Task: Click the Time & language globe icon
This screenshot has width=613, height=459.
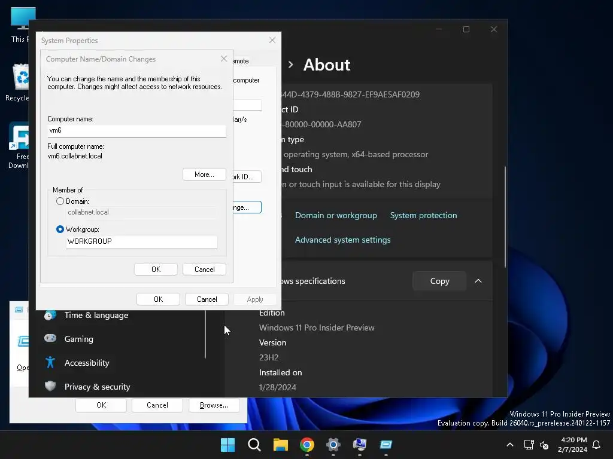Action: [x=50, y=315]
